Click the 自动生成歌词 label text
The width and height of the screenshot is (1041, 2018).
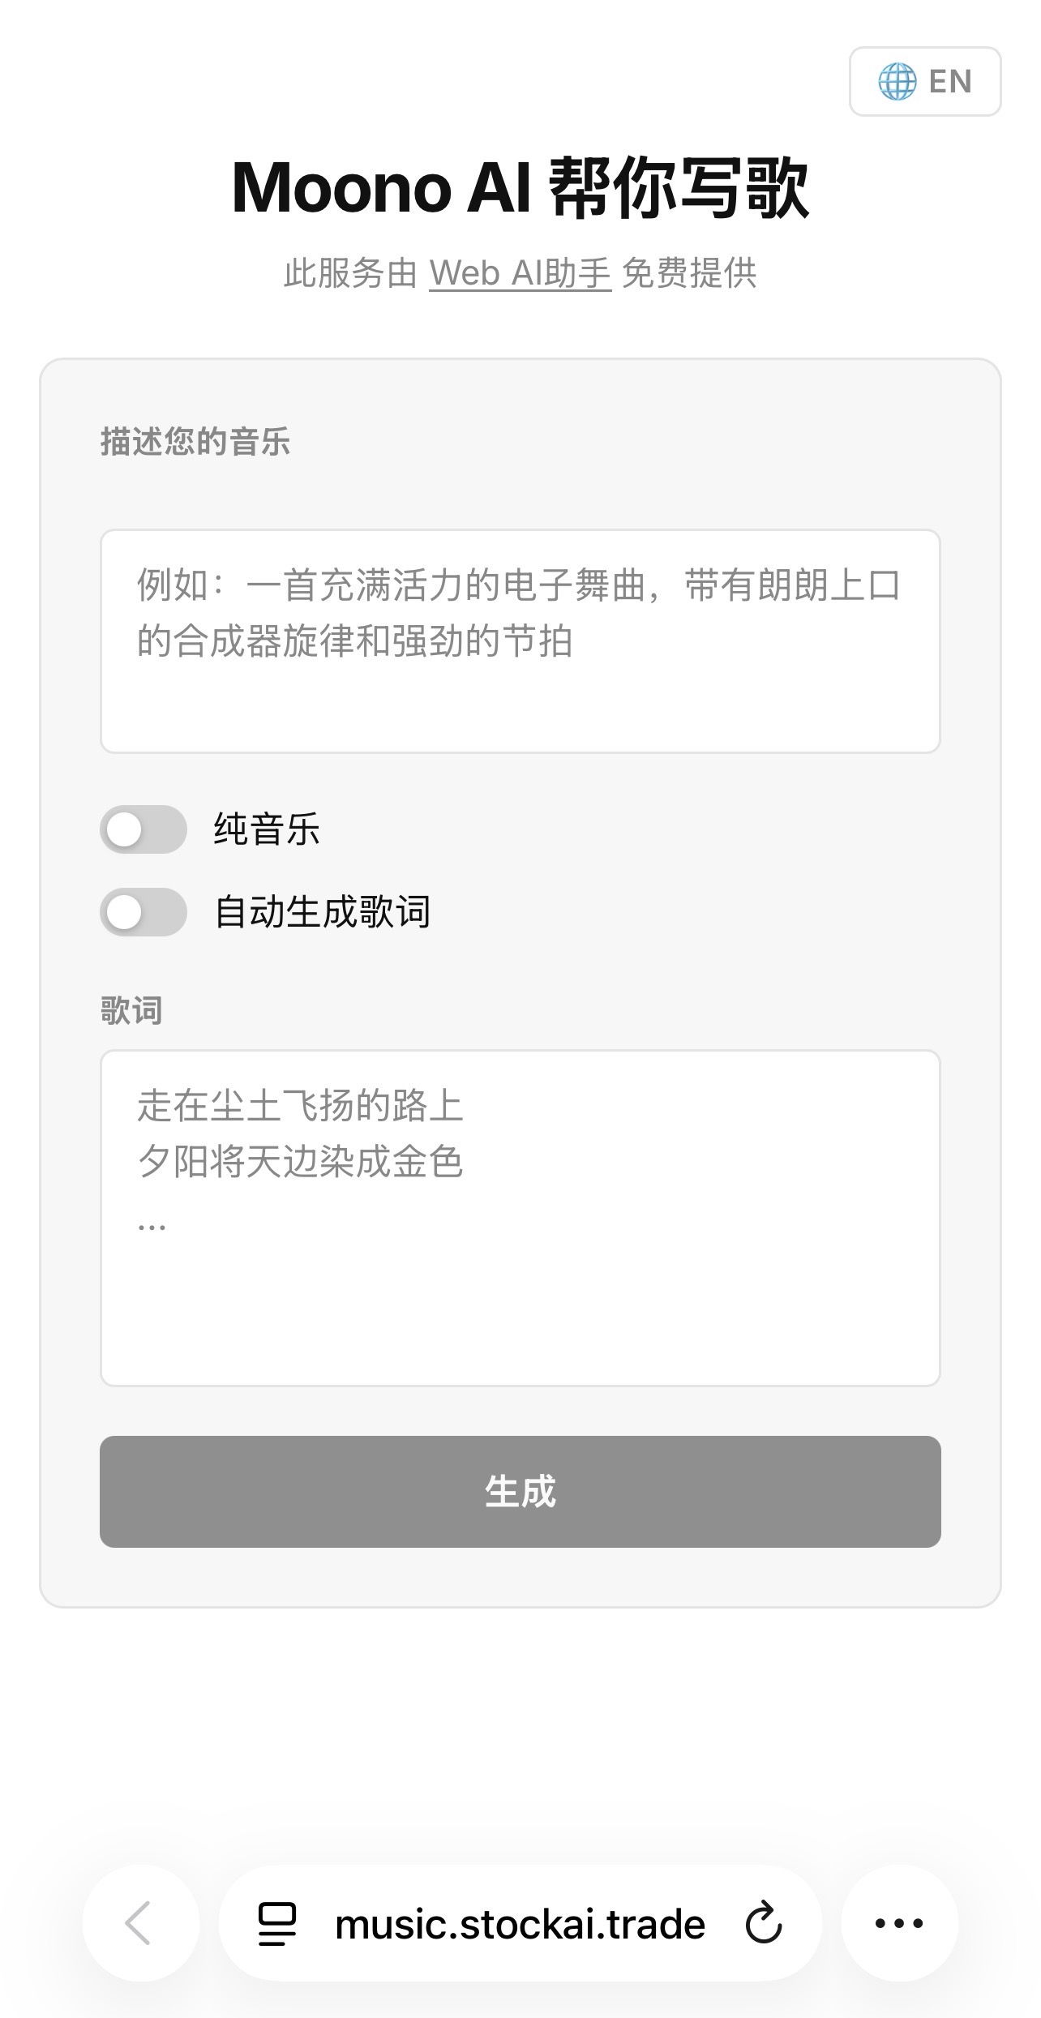(x=322, y=912)
